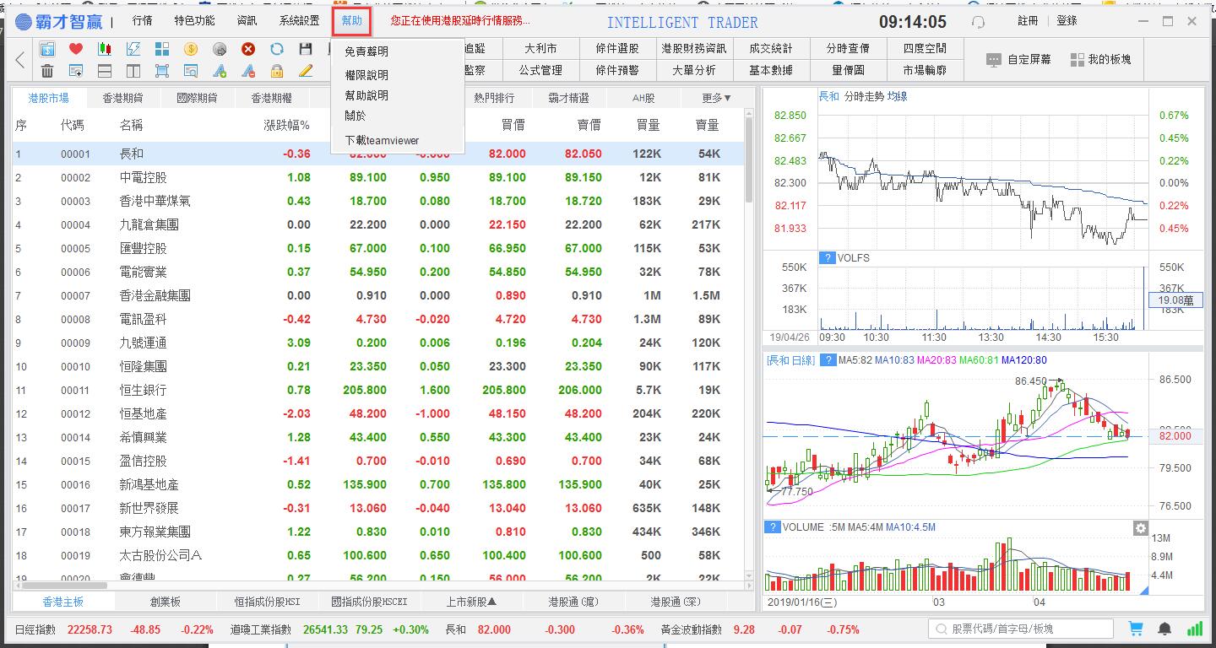Screen dimensions: 1216x648
Task: Open VOLUME indicator settings gear
Action: click(x=1140, y=528)
